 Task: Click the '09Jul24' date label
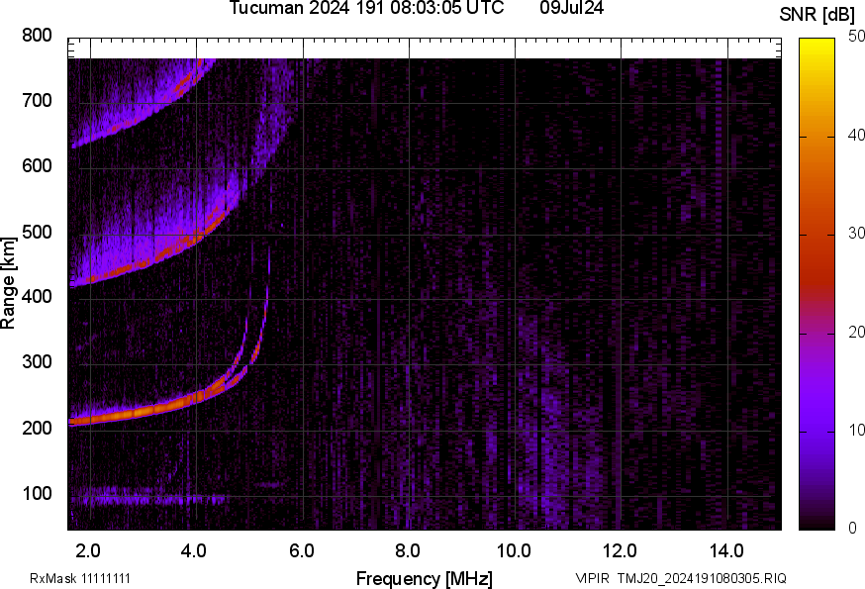click(x=571, y=8)
